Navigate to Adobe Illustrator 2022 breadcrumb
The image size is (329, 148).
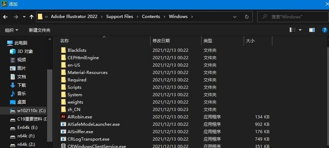pyautogui.click(x=74, y=17)
